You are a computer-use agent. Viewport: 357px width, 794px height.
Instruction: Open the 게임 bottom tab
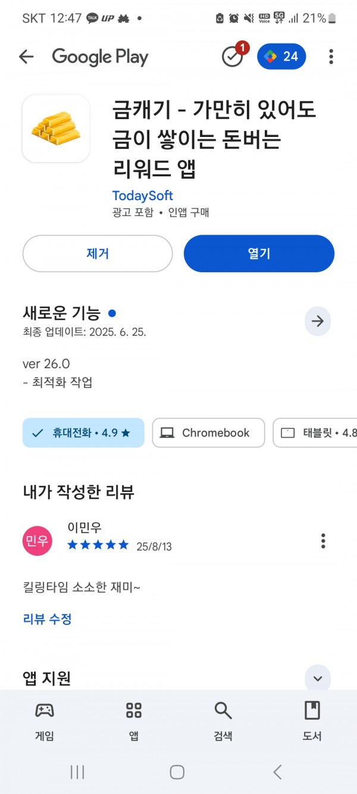45,721
